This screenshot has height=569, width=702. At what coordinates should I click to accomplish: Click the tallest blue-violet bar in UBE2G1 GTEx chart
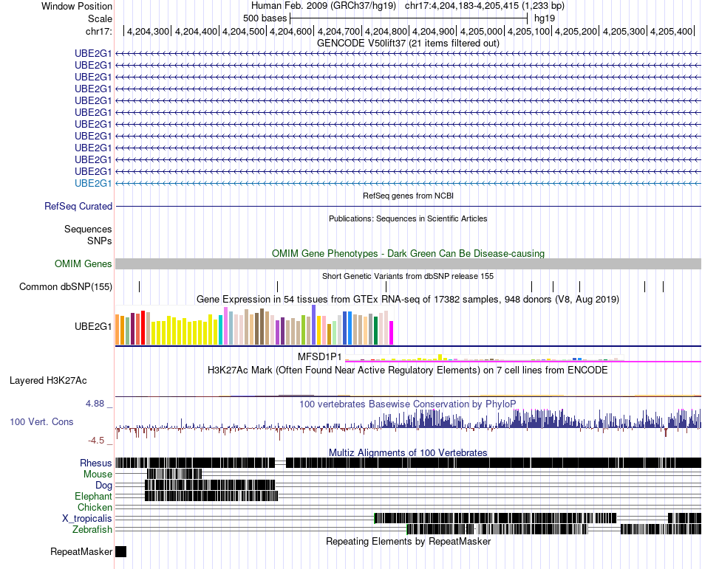314,325
